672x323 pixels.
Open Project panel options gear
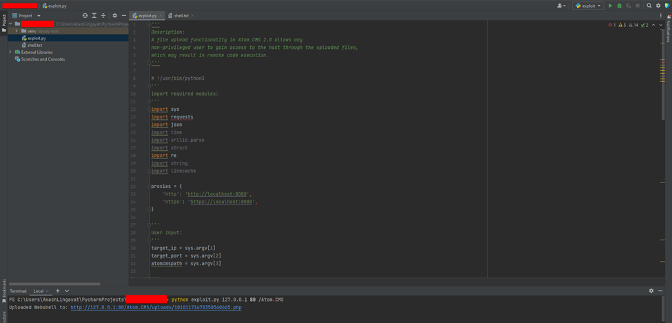click(x=114, y=15)
